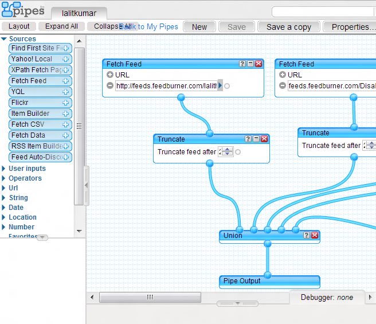
Task: Add the YQL module via plus icon
Action: pos(66,92)
